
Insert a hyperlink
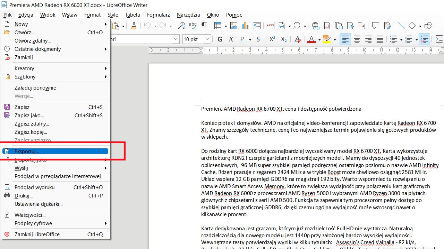pos(315,26)
